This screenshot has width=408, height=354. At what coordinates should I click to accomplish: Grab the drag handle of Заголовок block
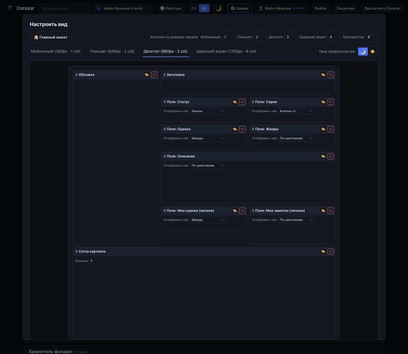tap(165, 75)
